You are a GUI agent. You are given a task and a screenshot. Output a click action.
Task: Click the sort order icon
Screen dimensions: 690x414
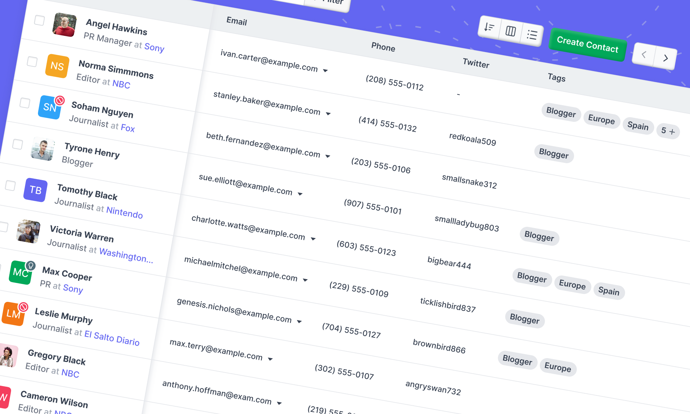[x=489, y=27]
